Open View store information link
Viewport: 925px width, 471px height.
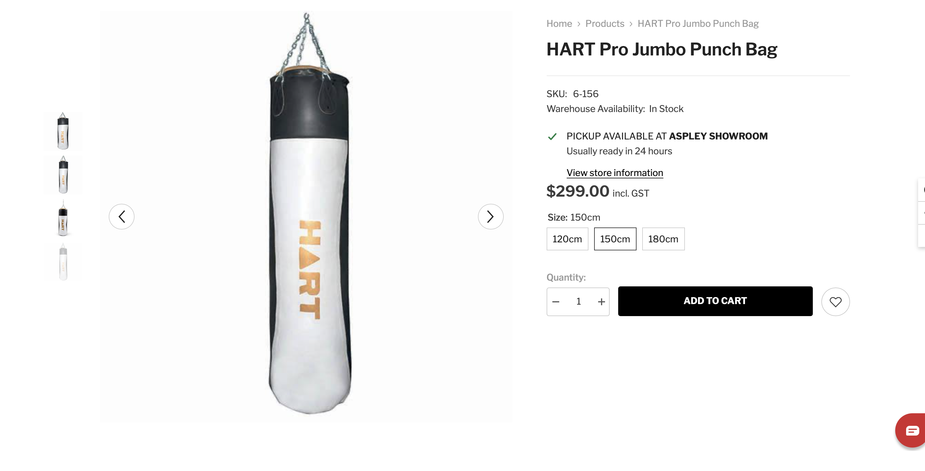615,173
